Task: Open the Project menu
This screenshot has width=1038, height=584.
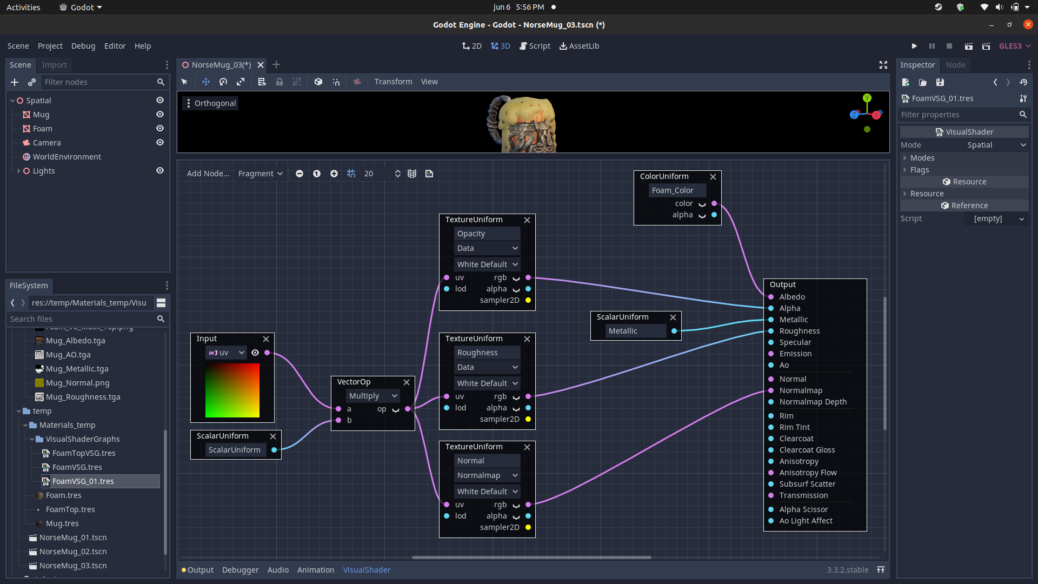Action: coord(50,46)
